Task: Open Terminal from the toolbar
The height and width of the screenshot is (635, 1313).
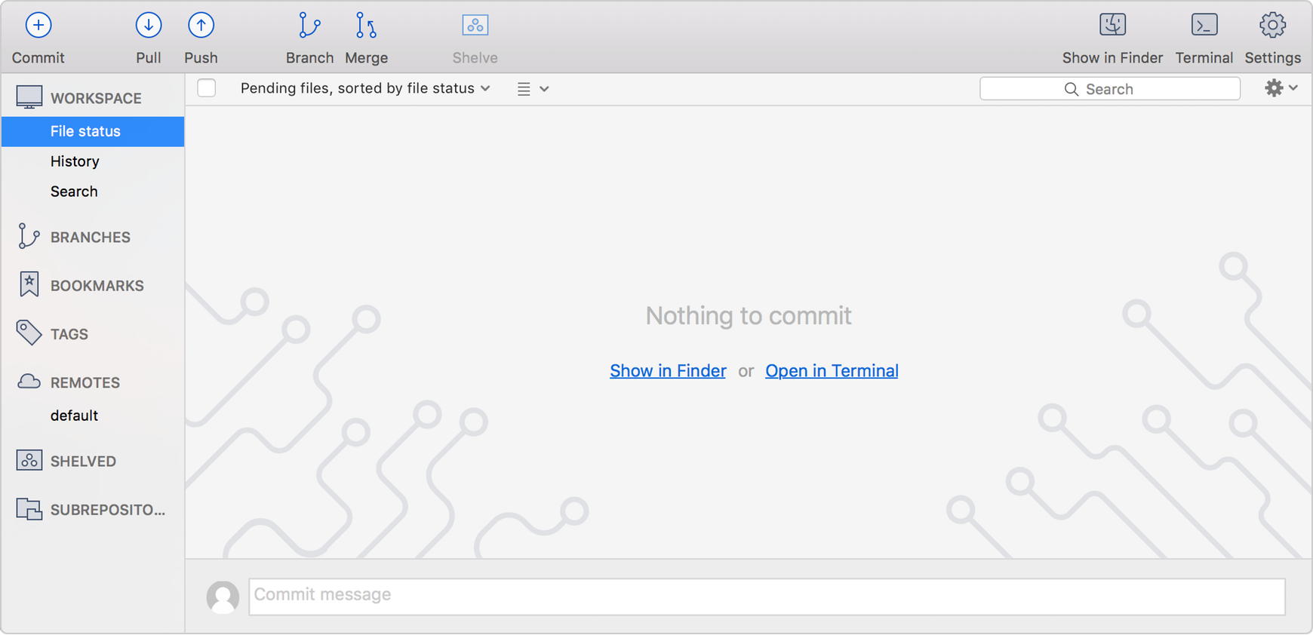Action: pyautogui.click(x=1204, y=26)
